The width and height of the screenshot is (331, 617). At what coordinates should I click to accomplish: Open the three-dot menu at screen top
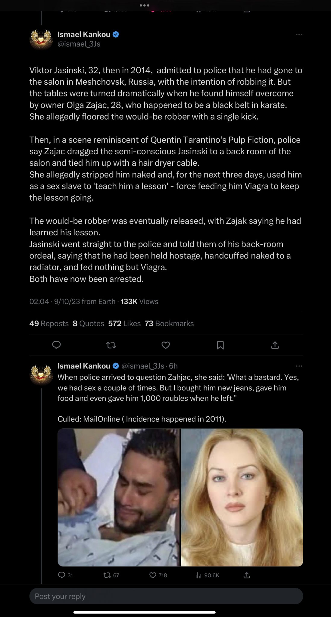144,5
